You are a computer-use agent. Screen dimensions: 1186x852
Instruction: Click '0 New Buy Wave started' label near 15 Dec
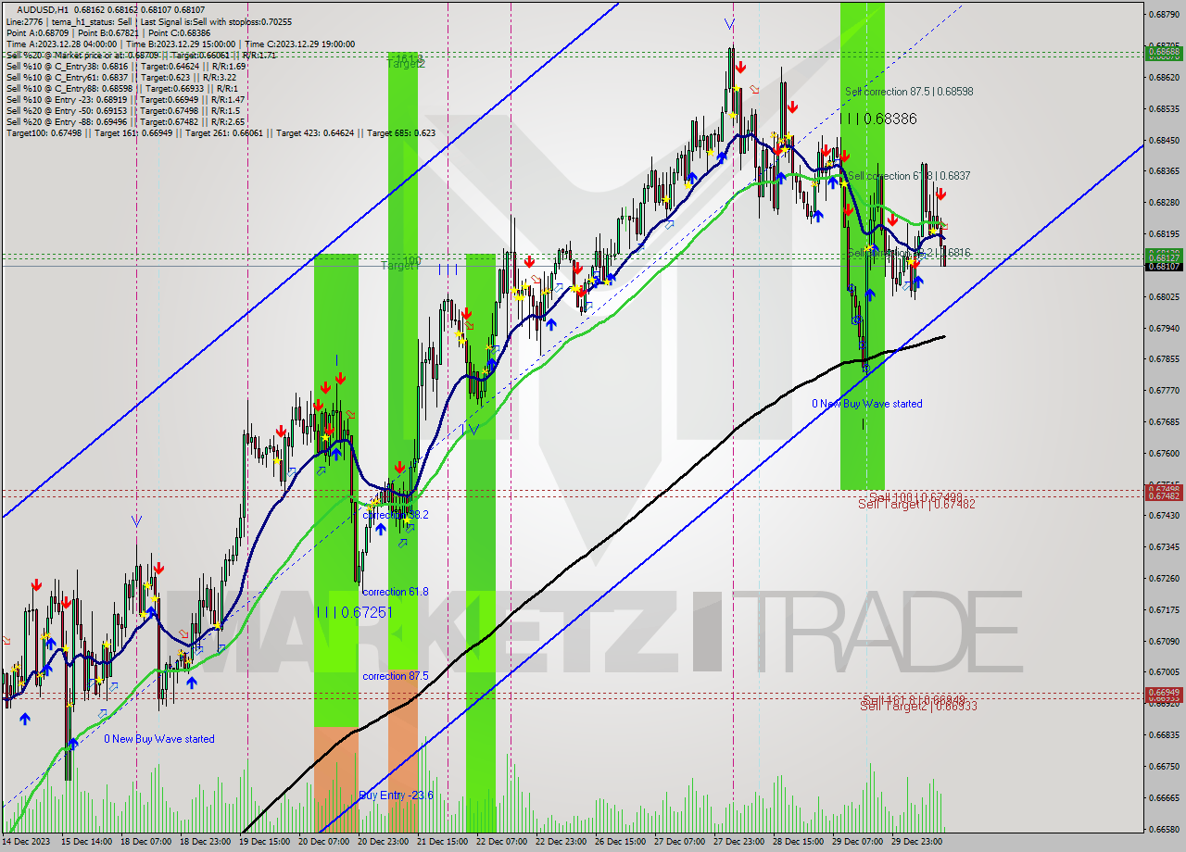tap(159, 739)
